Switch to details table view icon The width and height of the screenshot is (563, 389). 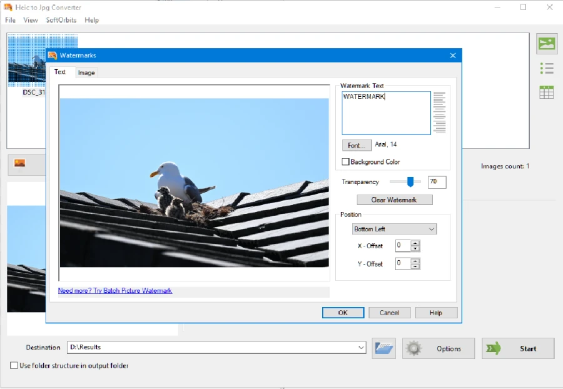pos(547,92)
